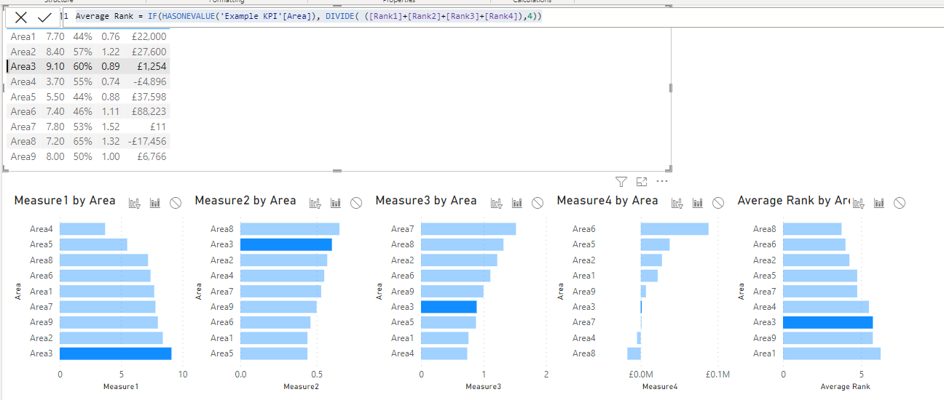Cancel the formula edit with the X icon

[x=21, y=17]
